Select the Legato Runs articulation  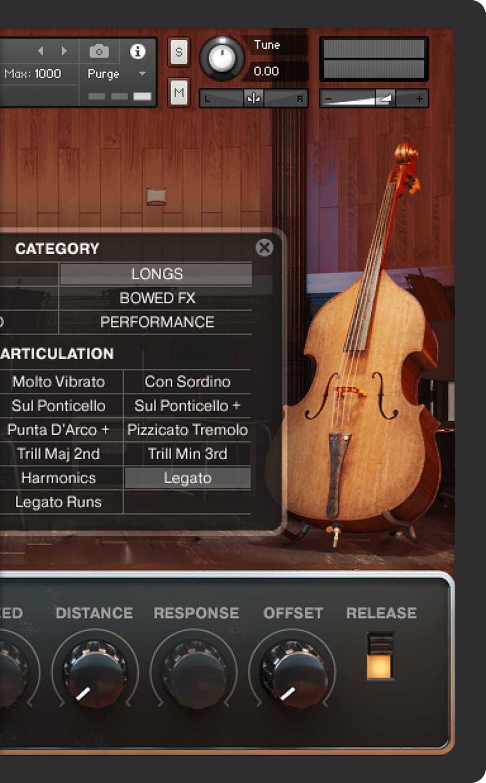tap(59, 502)
